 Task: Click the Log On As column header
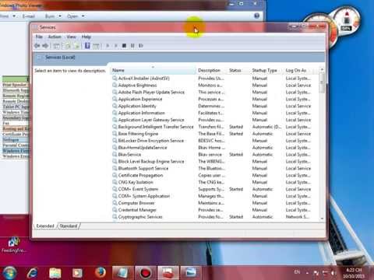point(300,70)
